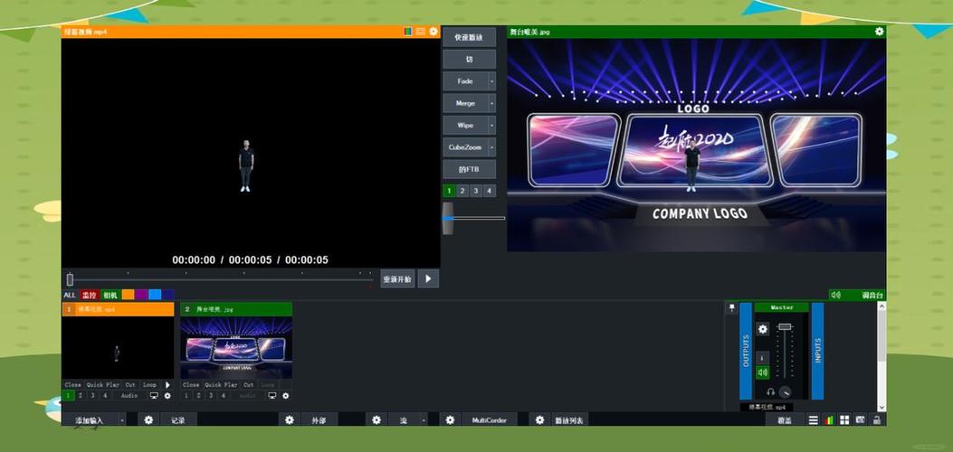The width and height of the screenshot is (953, 452).
Task: Click the preview video seek position handle
Action: click(x=70, y=279)
